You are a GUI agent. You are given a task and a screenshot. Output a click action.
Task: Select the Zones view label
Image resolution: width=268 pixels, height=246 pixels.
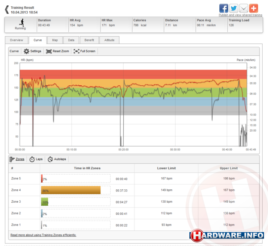[x=20, y=159]
